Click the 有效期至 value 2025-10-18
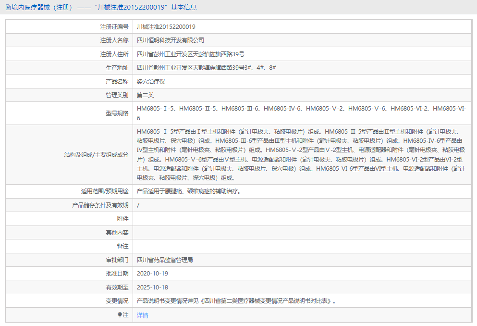The width and height of the screenshot is (477, 326). [x=154, y=287]
